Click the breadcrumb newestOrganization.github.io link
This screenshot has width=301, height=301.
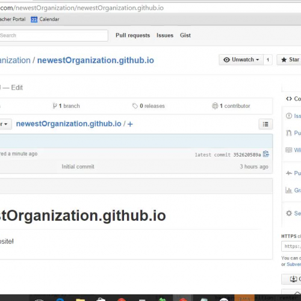[x=69, y=124]
